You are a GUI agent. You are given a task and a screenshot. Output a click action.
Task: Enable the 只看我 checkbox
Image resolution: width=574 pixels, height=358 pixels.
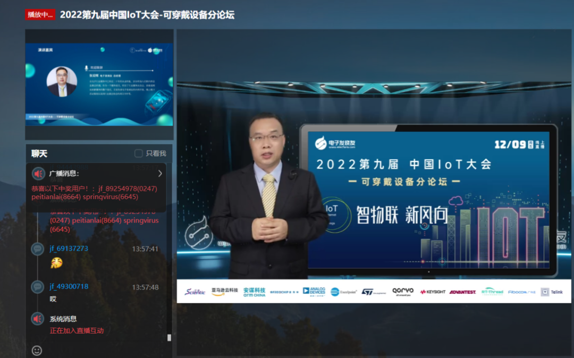point(138,153)
